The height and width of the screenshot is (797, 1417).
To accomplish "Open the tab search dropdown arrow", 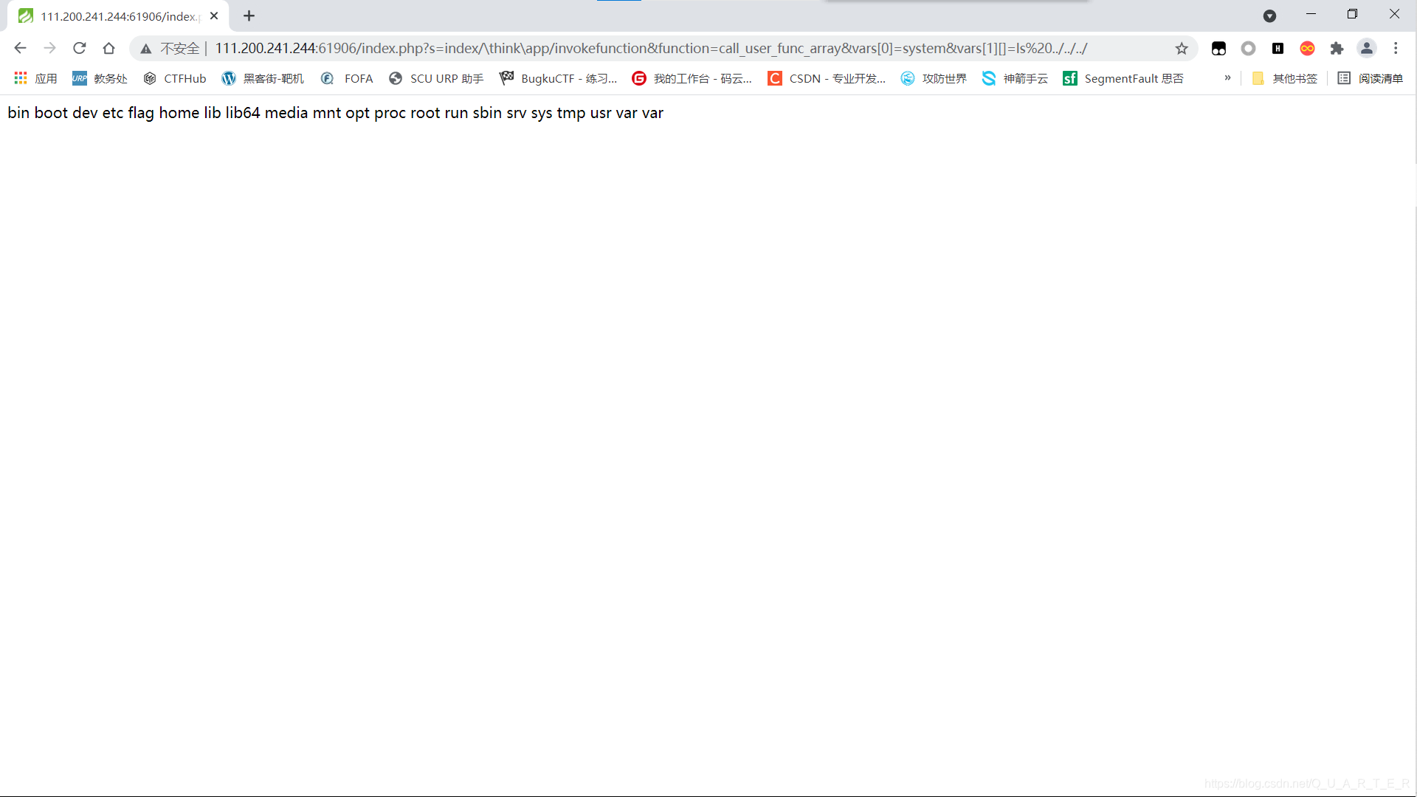I will pos(1269,15).
